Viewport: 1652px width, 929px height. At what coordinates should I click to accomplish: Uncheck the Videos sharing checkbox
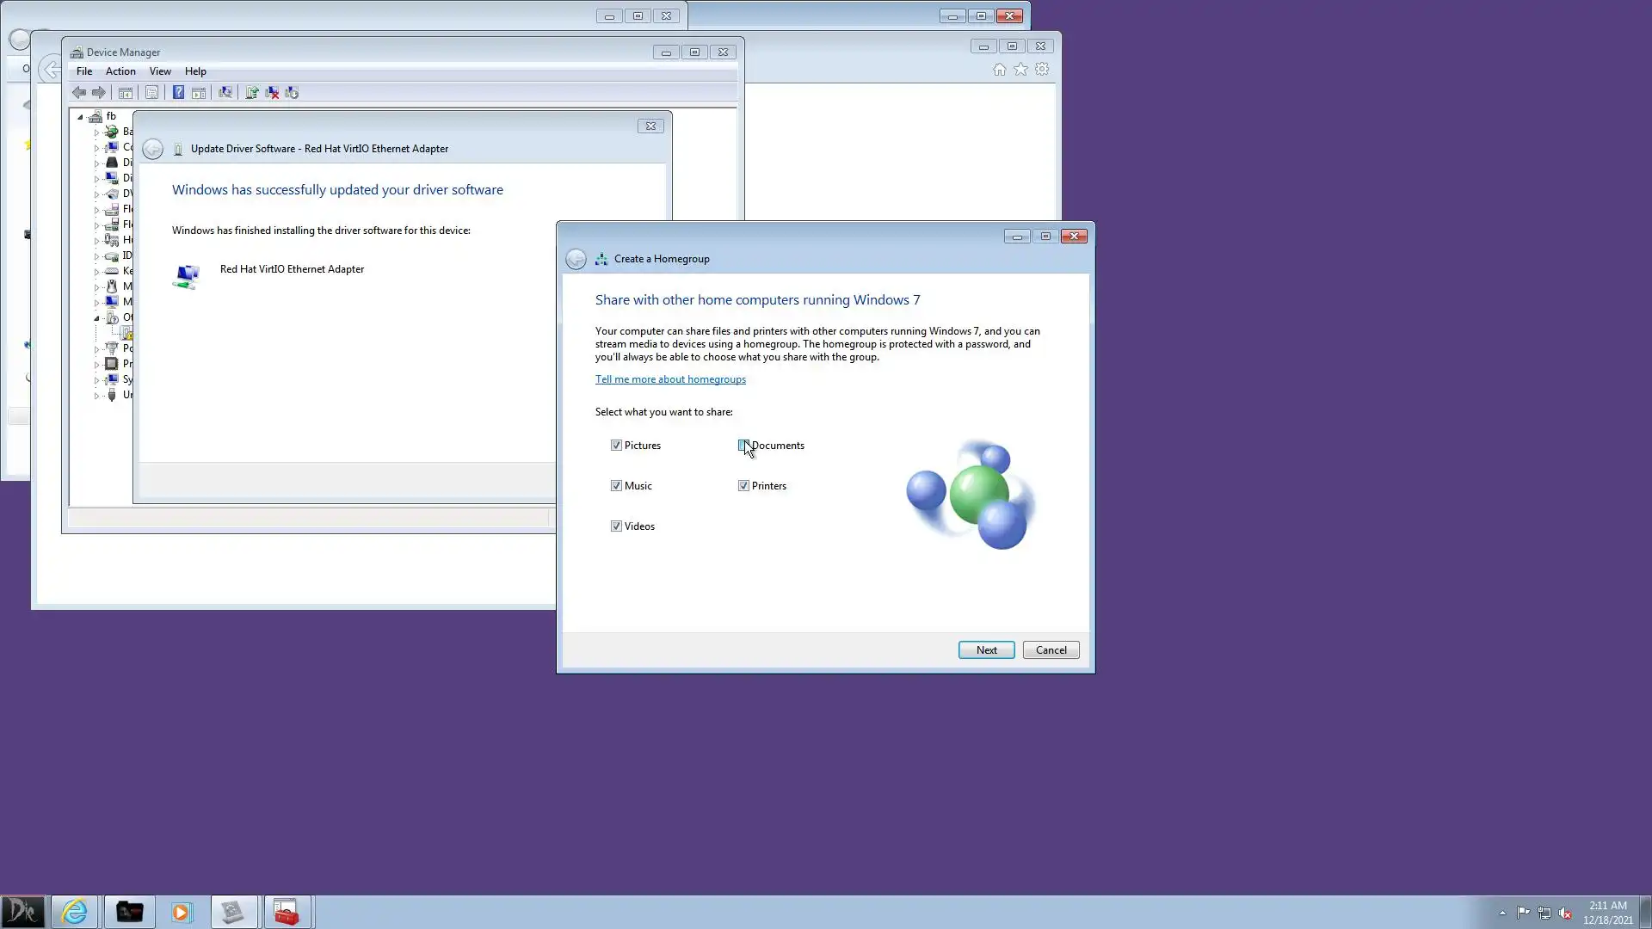pyautogui.click(x=616, y=526)
